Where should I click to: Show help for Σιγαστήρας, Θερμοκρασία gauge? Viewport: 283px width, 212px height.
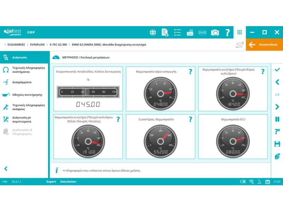tap(190, 119)
